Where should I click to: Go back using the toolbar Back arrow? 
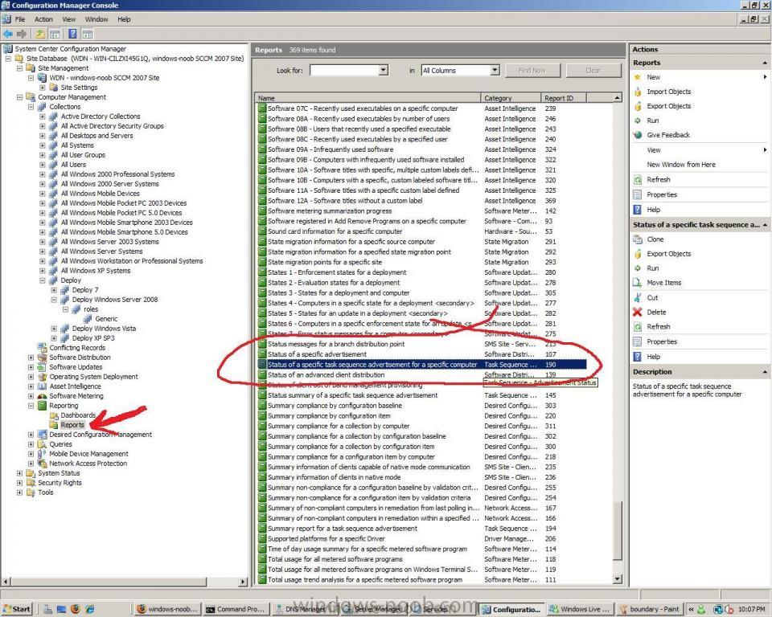(x=8, y=34)
